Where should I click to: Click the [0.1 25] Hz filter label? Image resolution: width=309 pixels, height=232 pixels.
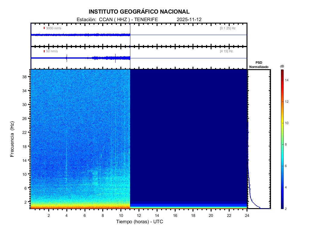(x=228, y=28)
